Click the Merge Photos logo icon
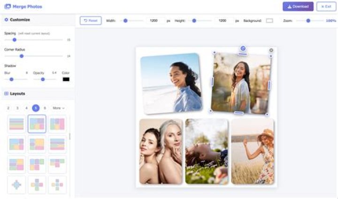This screenshot has width=338, height=199. (x=8, y=7)
